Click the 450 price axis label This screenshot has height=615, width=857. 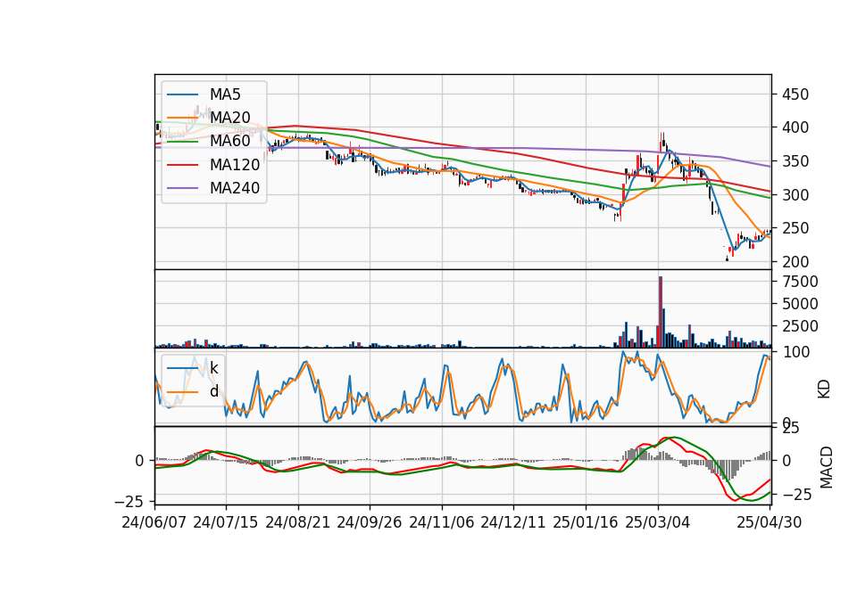[x=795, y=94]
